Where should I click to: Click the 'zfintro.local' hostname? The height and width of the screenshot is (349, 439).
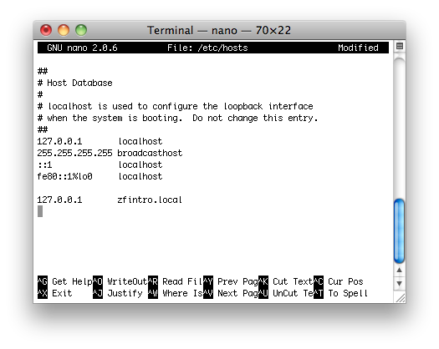pos(150,200)
